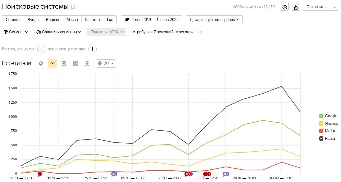Click the Яндекс legend label
Screen dimensions: 341x182
tap(332, 124)
